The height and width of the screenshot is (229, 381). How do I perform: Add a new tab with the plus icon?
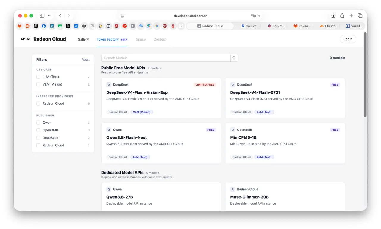(x=351, y=16)
